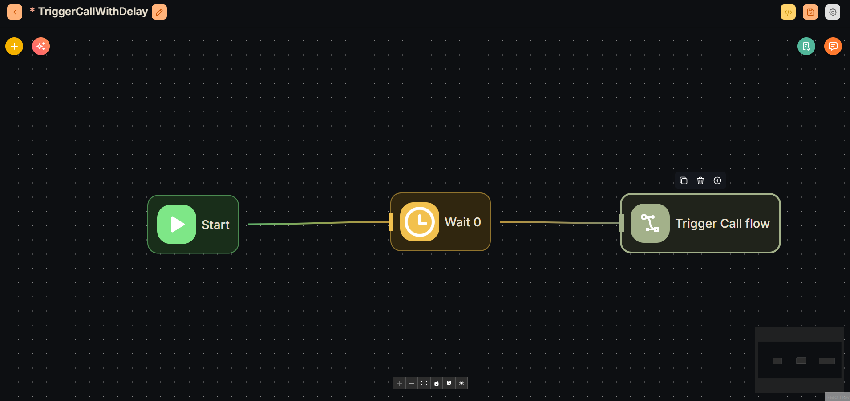
Task: Select the Start node
Action: (x=193, y=225)
